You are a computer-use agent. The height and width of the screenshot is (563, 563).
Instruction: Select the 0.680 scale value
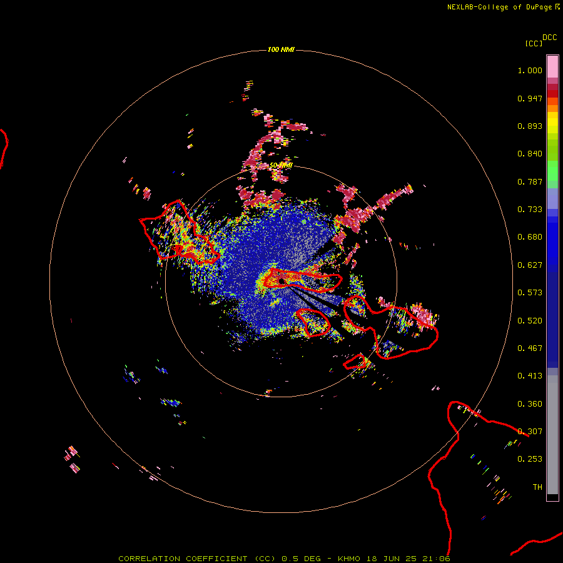pos(530,237)
